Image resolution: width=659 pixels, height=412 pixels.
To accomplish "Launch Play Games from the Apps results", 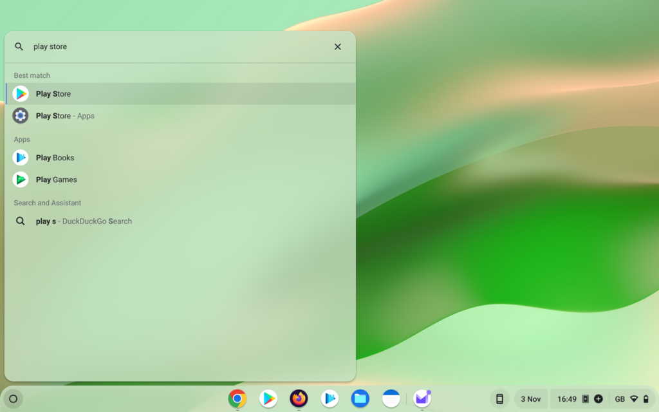I will tap(181, 180).
